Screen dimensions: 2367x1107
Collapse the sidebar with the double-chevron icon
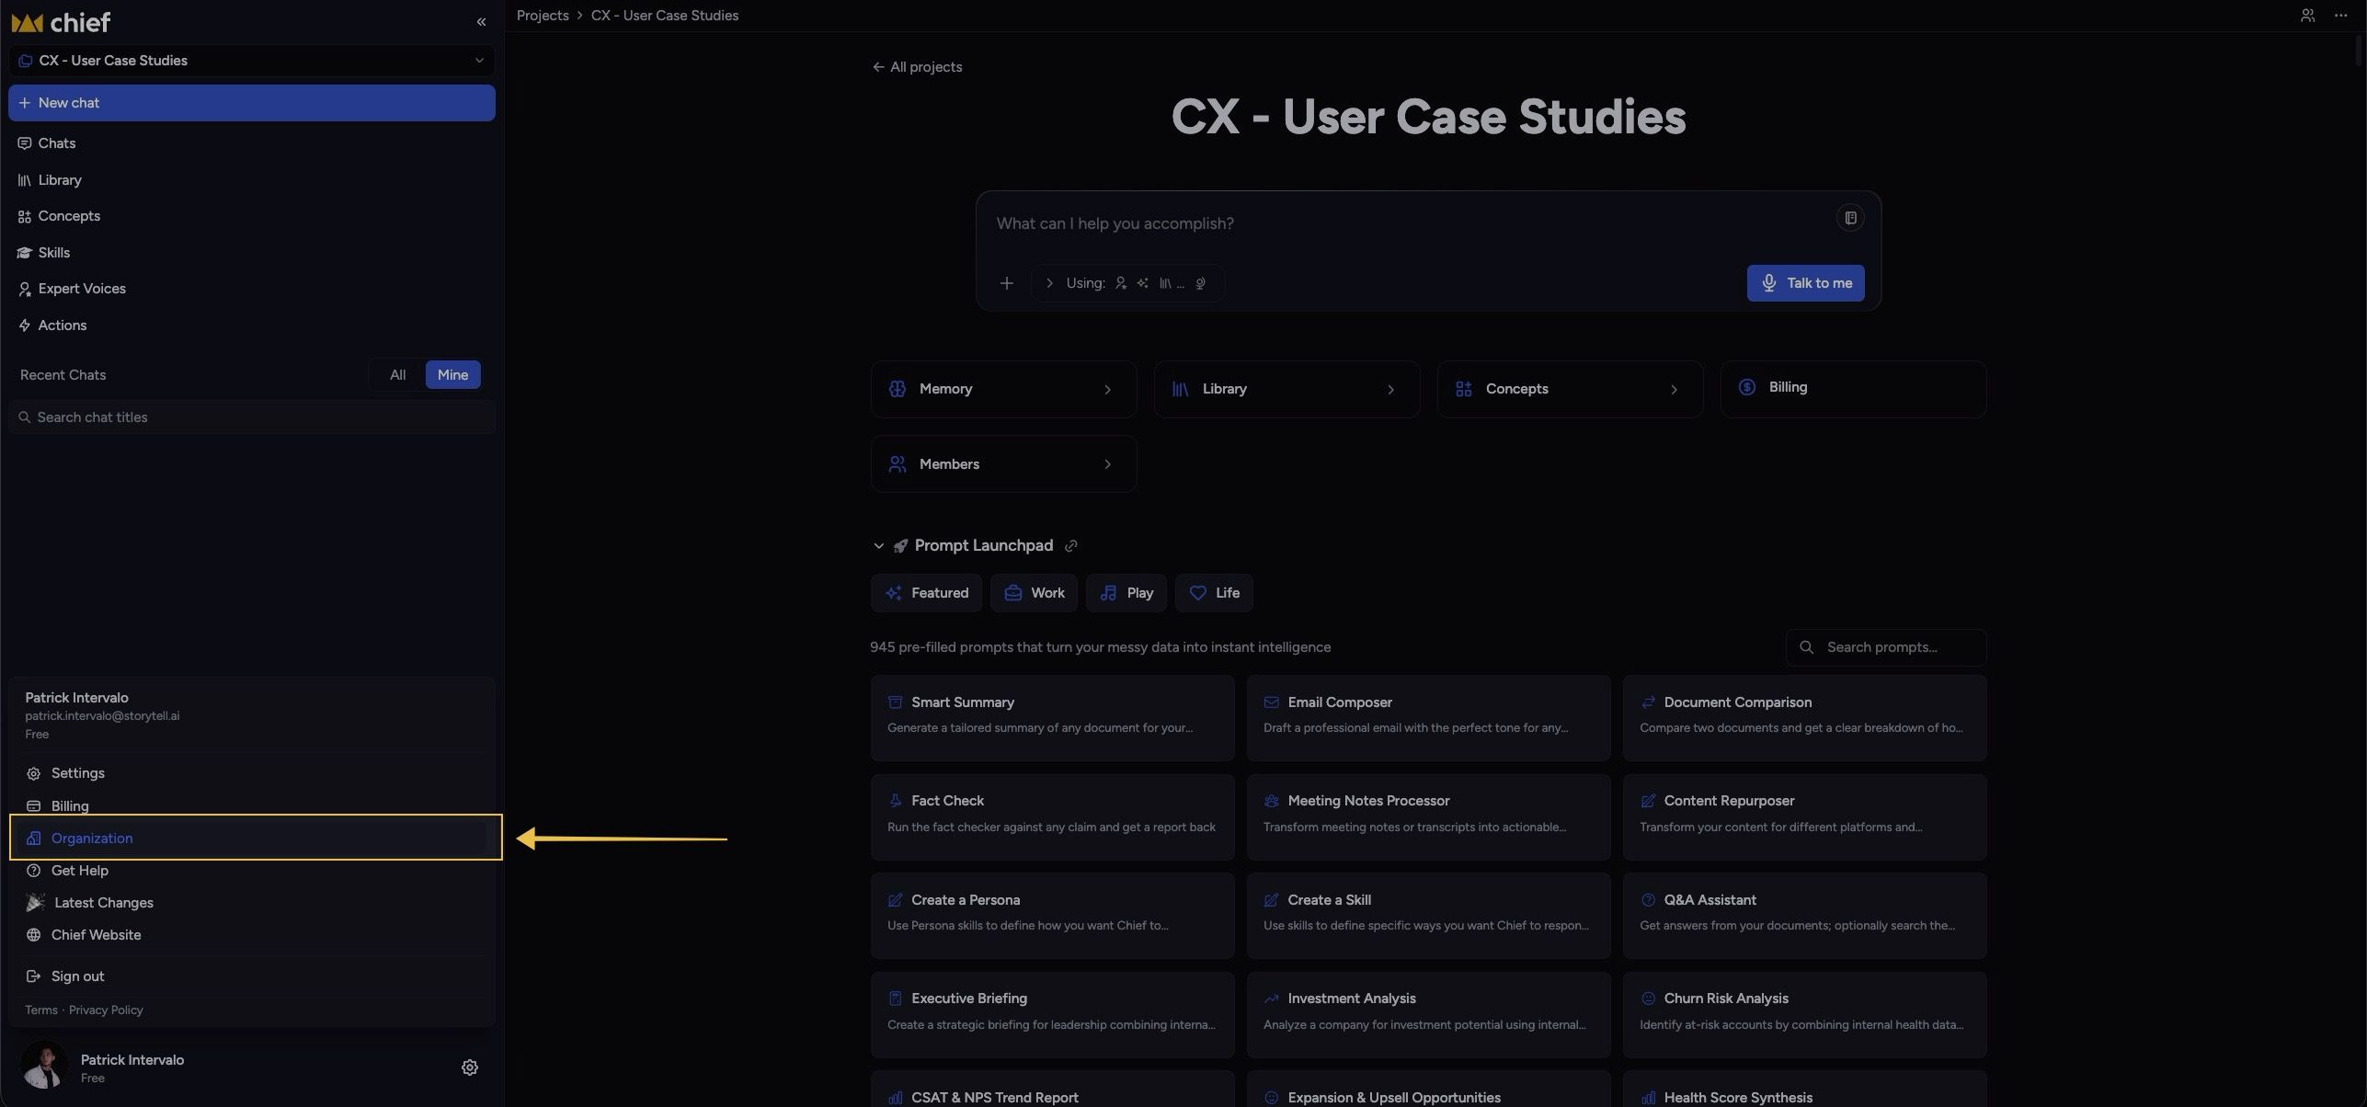481,22
